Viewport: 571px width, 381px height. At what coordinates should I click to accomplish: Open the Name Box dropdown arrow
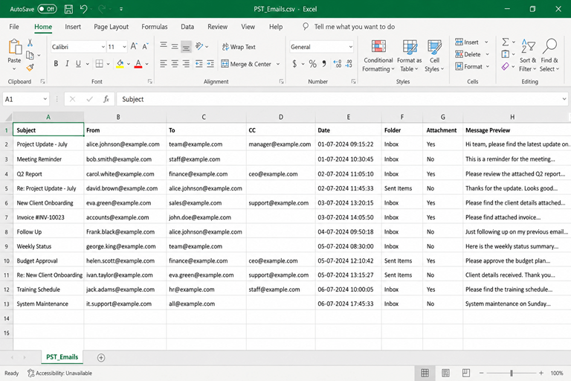[x=45, y=99]
